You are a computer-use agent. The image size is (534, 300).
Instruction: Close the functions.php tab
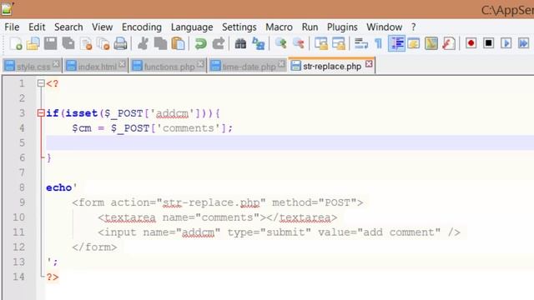click(201, 64)
